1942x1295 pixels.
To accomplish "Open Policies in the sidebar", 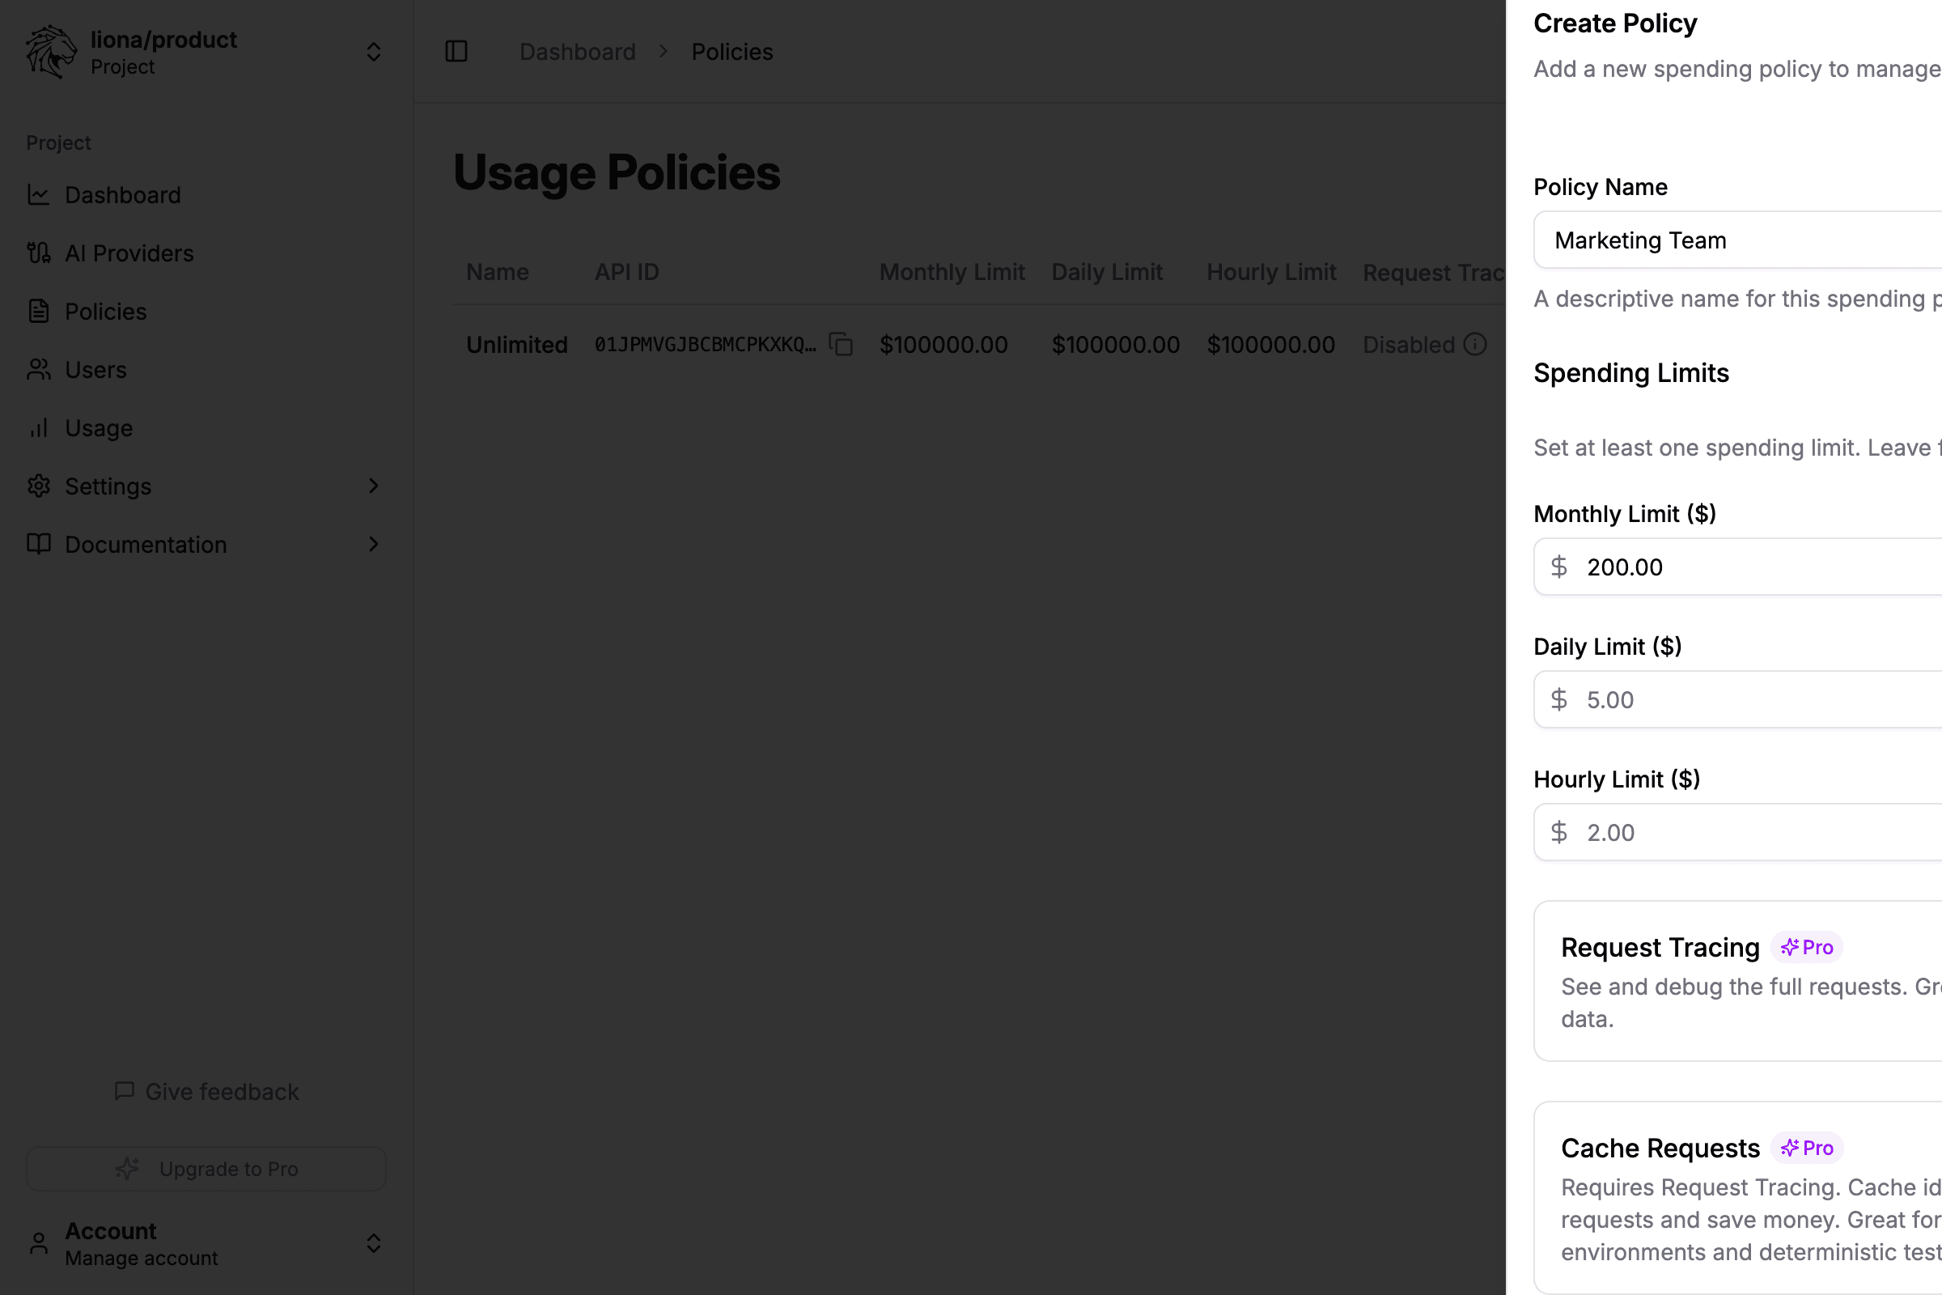I will [x=206, y=312].
